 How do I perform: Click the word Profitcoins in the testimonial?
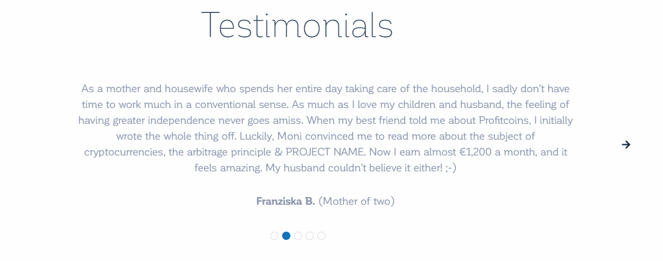coord(504,121)
